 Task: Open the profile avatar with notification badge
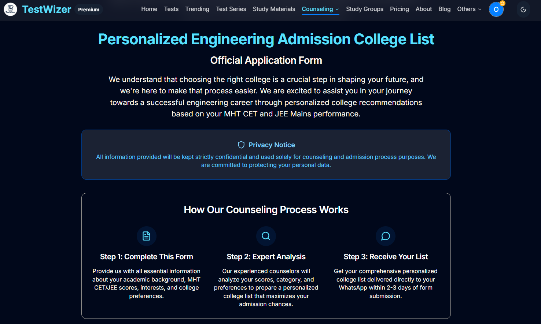click(x=496, y=9)
